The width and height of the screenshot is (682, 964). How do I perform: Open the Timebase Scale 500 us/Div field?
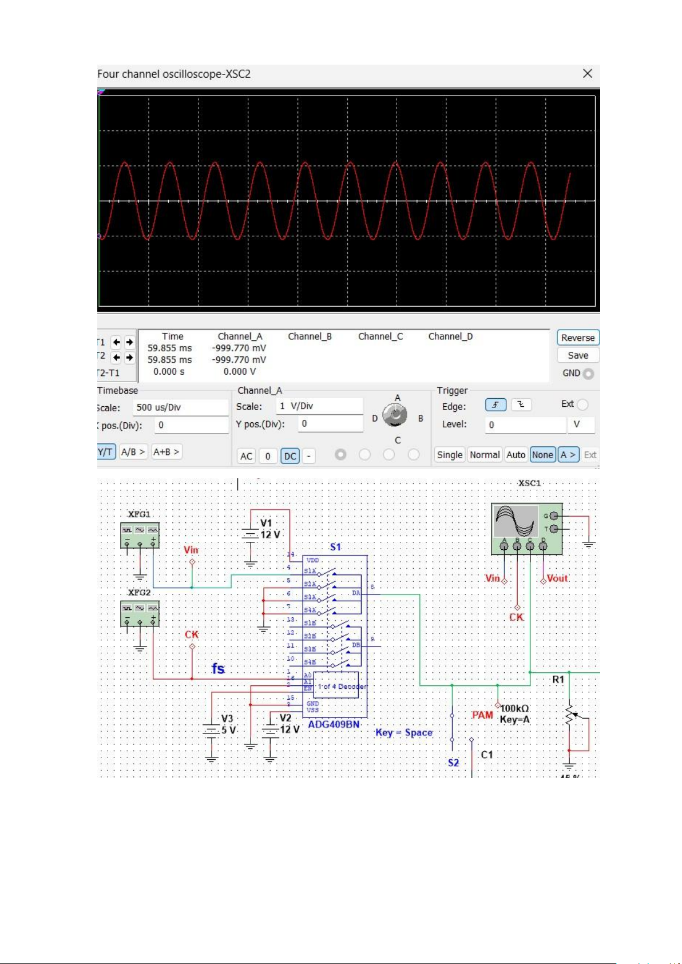180,407
